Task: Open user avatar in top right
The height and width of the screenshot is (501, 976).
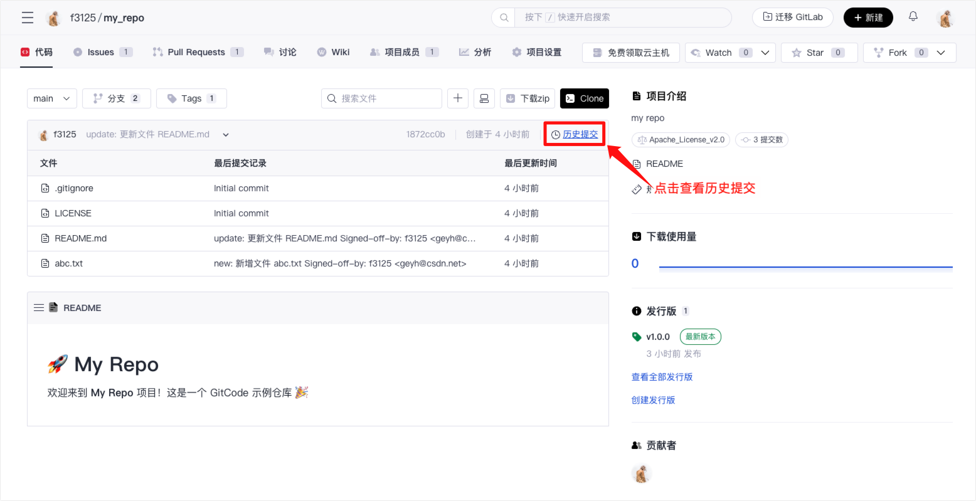Action: pyautogui.click(x=945, y=18)
